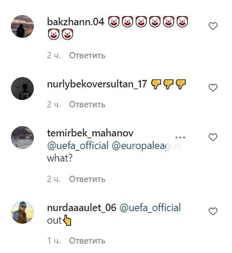Screen dimensions: 232x253
Task: Reply to temirbek_mahanov's 'what?' comment
Action: [x=87, y=179]
